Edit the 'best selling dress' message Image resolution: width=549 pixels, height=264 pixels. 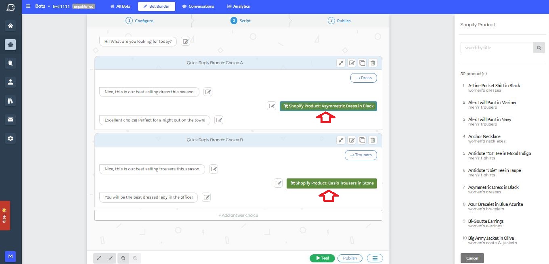208,92
